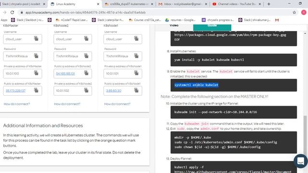Click How do I connect under K8sNode1
Image resolution: width=308 pixels, height=173 pixels.
(x=117, y=104)
